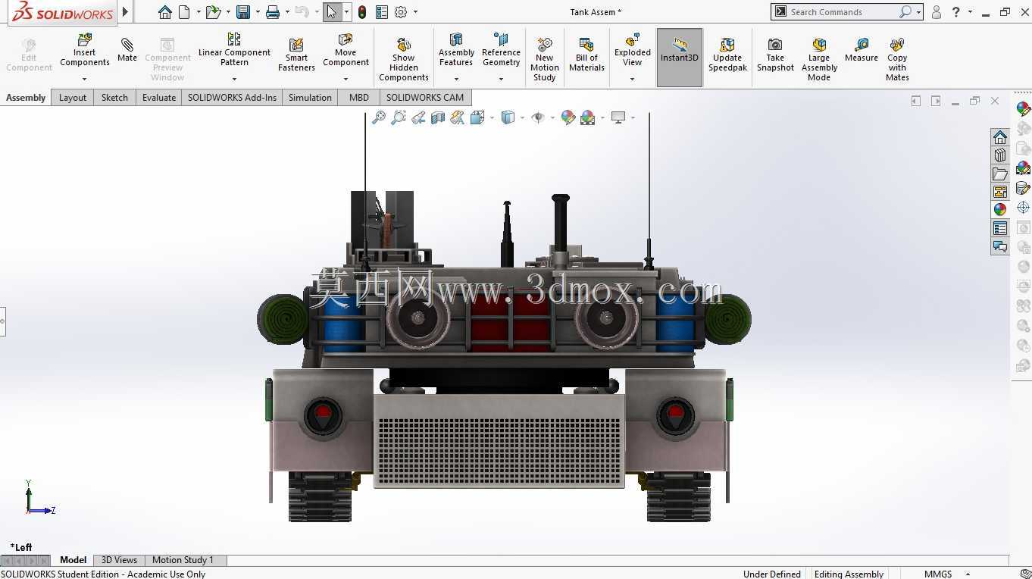Click Zoom to Fit in view toolbar
The image size is (1032, 579).
[378, 117]
